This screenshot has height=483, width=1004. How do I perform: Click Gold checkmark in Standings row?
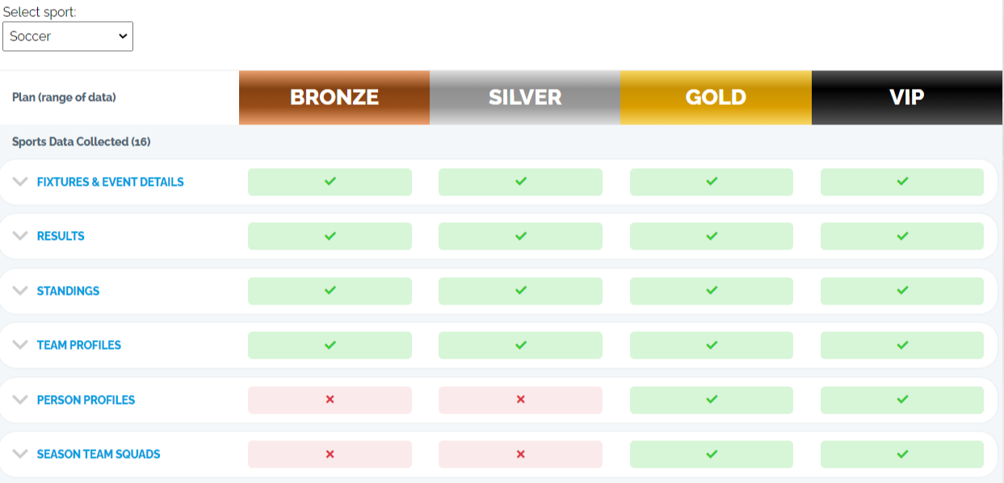click(712, 291)
